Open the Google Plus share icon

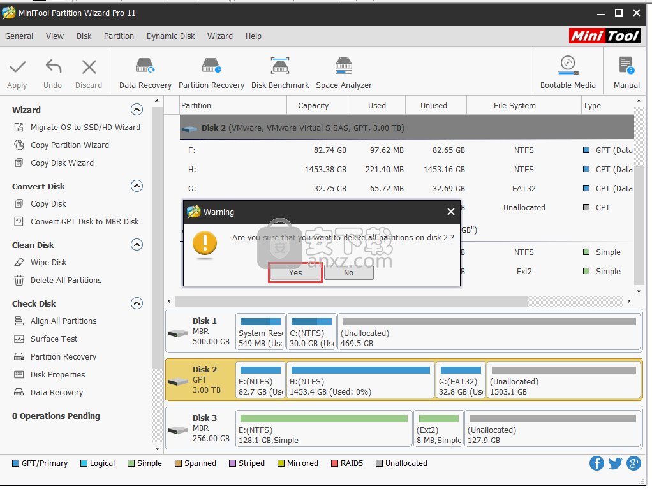point(633,463)
